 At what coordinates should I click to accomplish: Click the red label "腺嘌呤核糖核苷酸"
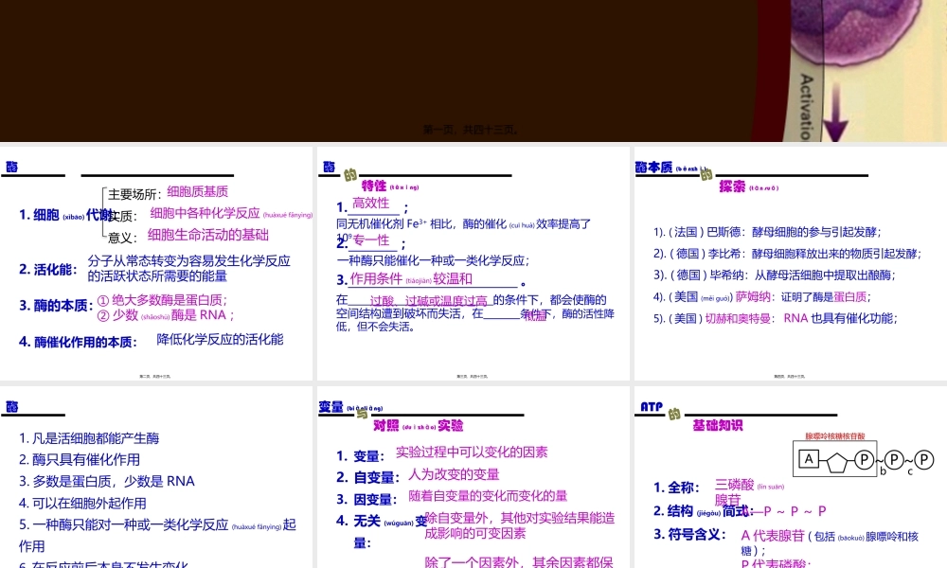click(x=834, y=437)
